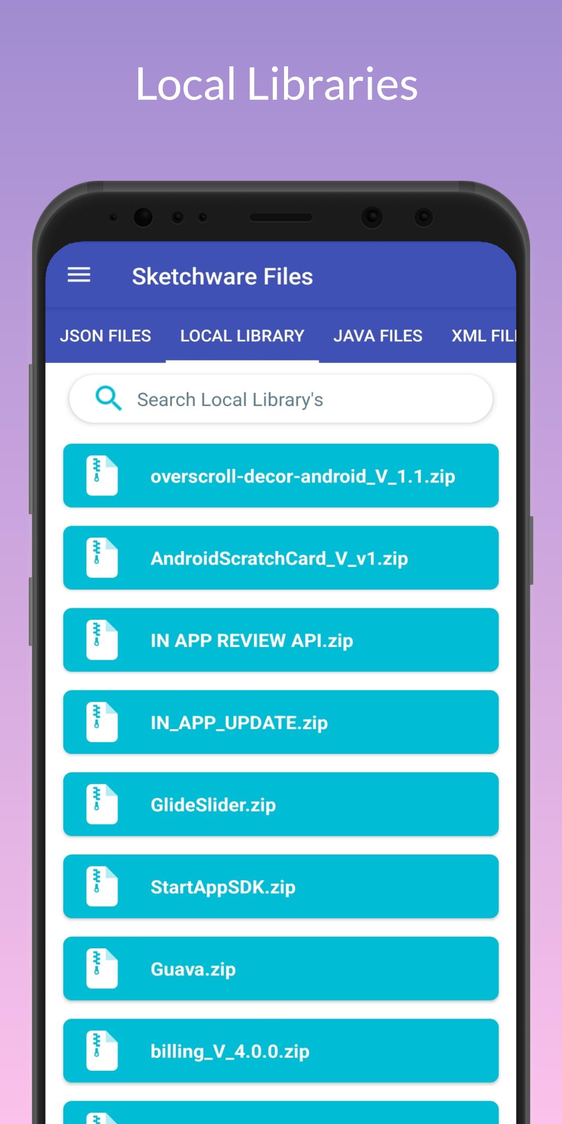Choose the Guava.zip list entry
The image size is (562, 1124).
193,969
